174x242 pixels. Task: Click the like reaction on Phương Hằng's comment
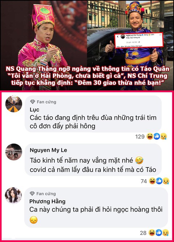159,233
